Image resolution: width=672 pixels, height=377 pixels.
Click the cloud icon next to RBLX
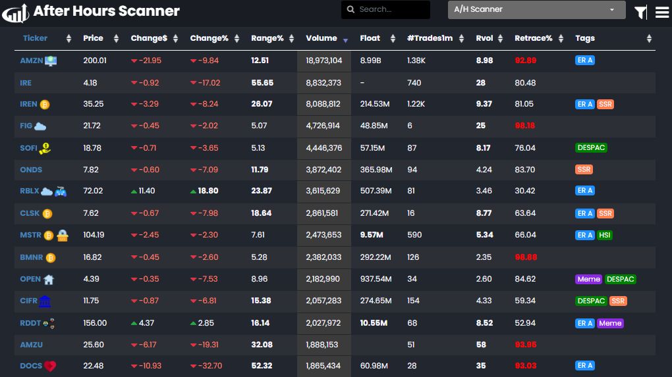click(47, 191)
